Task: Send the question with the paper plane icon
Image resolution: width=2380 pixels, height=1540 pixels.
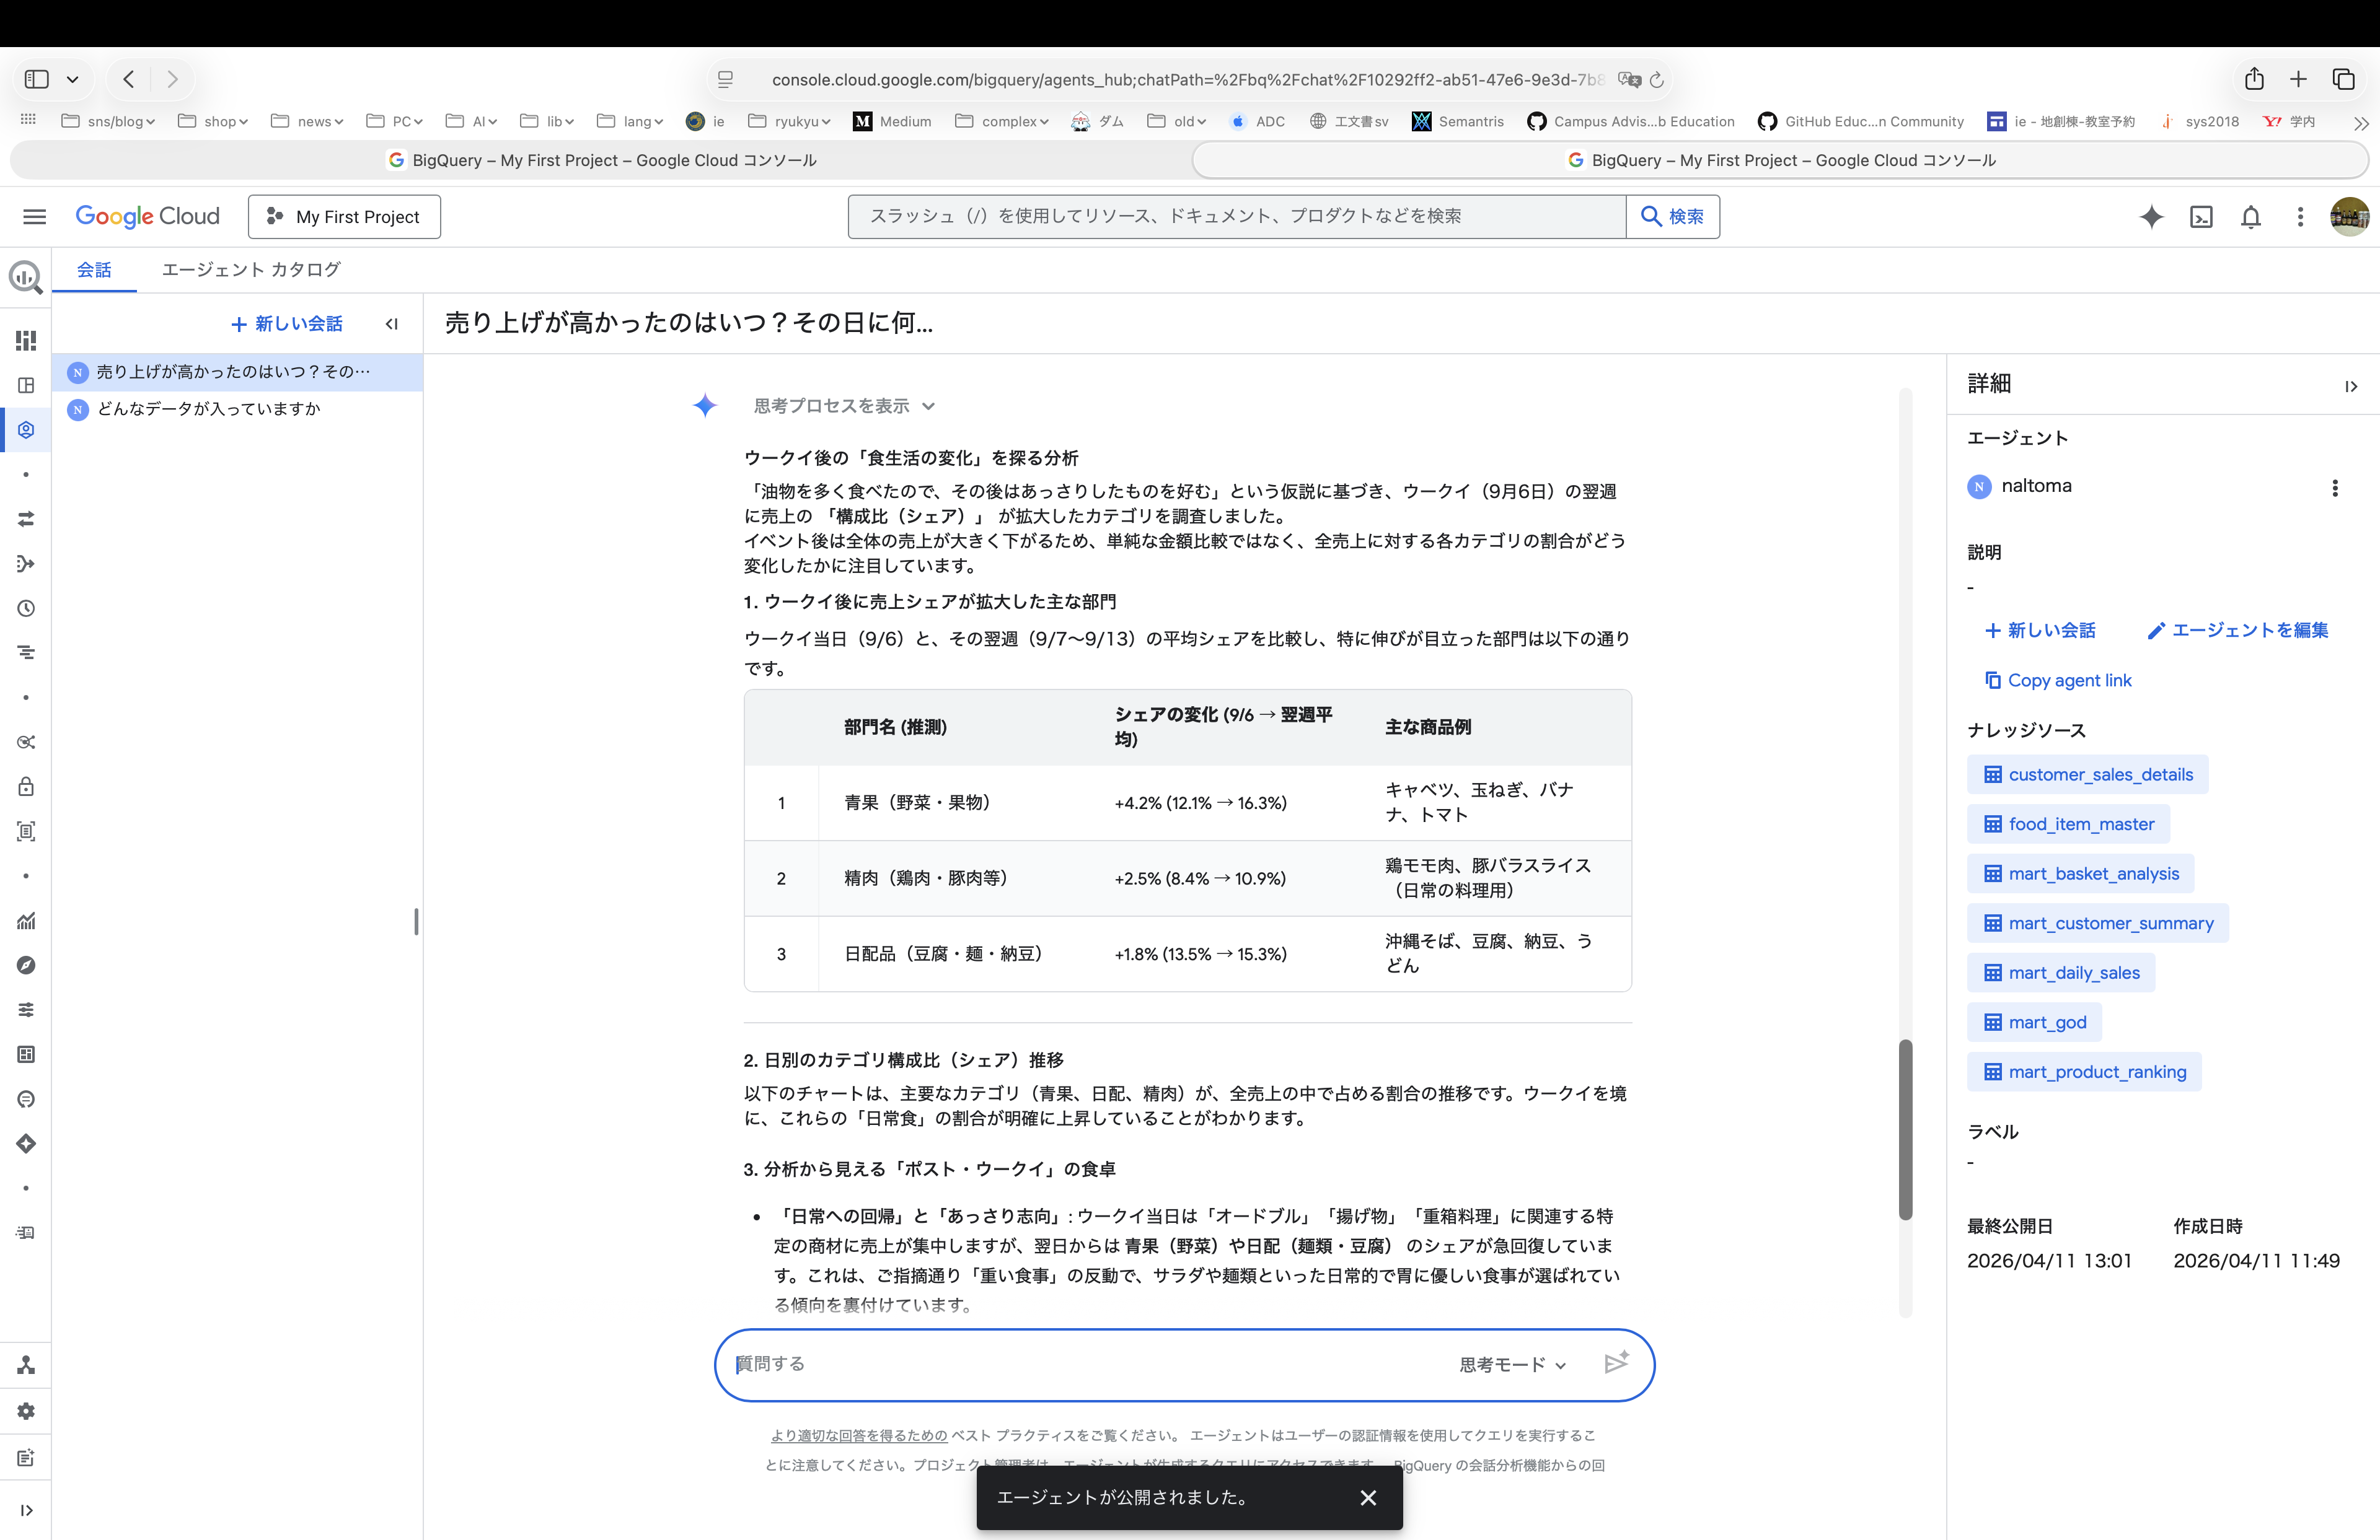Action: point(1616,1362)
